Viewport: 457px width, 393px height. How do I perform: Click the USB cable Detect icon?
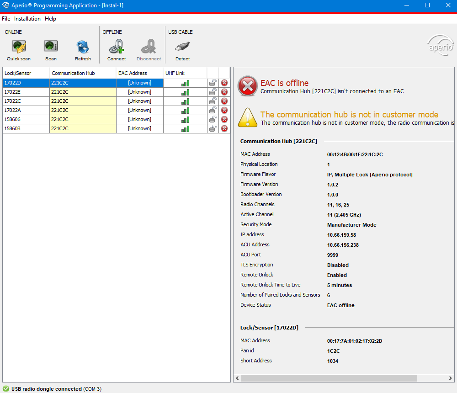tap(182, 47)
